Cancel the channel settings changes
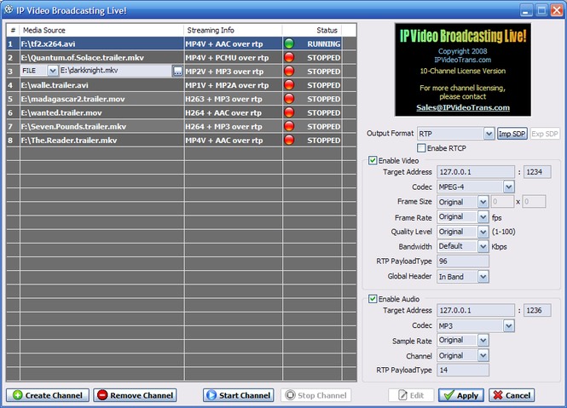Image resolution: width=567 pixels, height=408 pixels. point(512,395)
